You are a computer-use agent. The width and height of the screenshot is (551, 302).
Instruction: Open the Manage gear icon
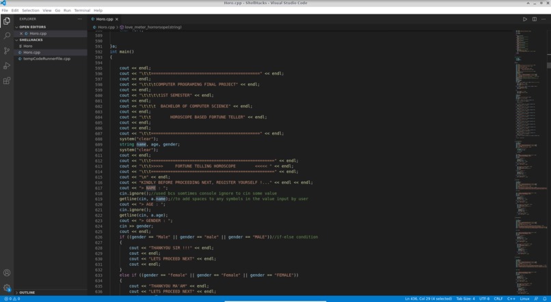(7, 288)
